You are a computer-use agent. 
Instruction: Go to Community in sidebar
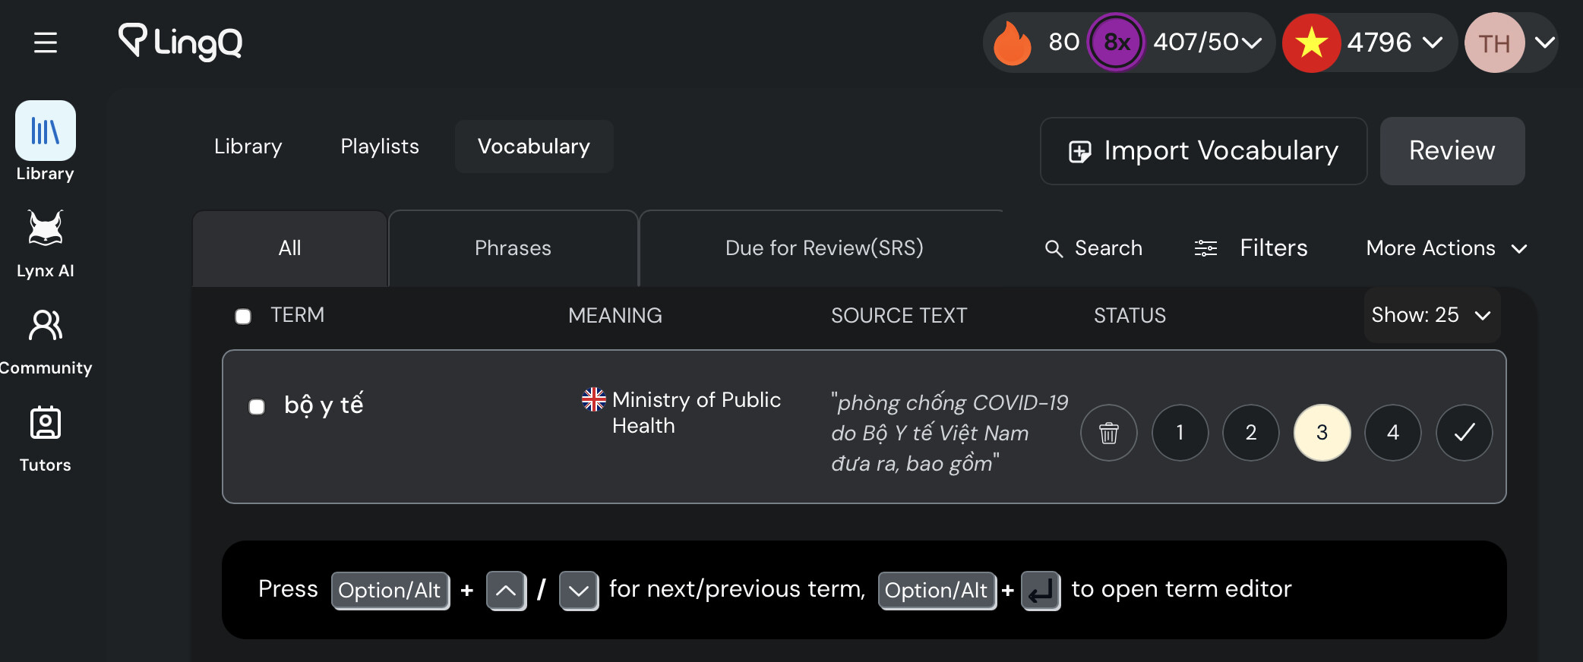[x=46, y=342]
